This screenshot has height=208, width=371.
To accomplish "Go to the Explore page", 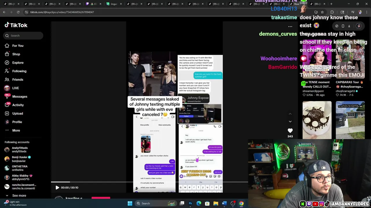I will [x=18, y=62].
